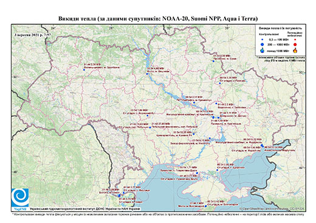The image size is (316, 223).
Task: Click the '200 — 1000 МВт' legend label
Action: pos(278,44)
